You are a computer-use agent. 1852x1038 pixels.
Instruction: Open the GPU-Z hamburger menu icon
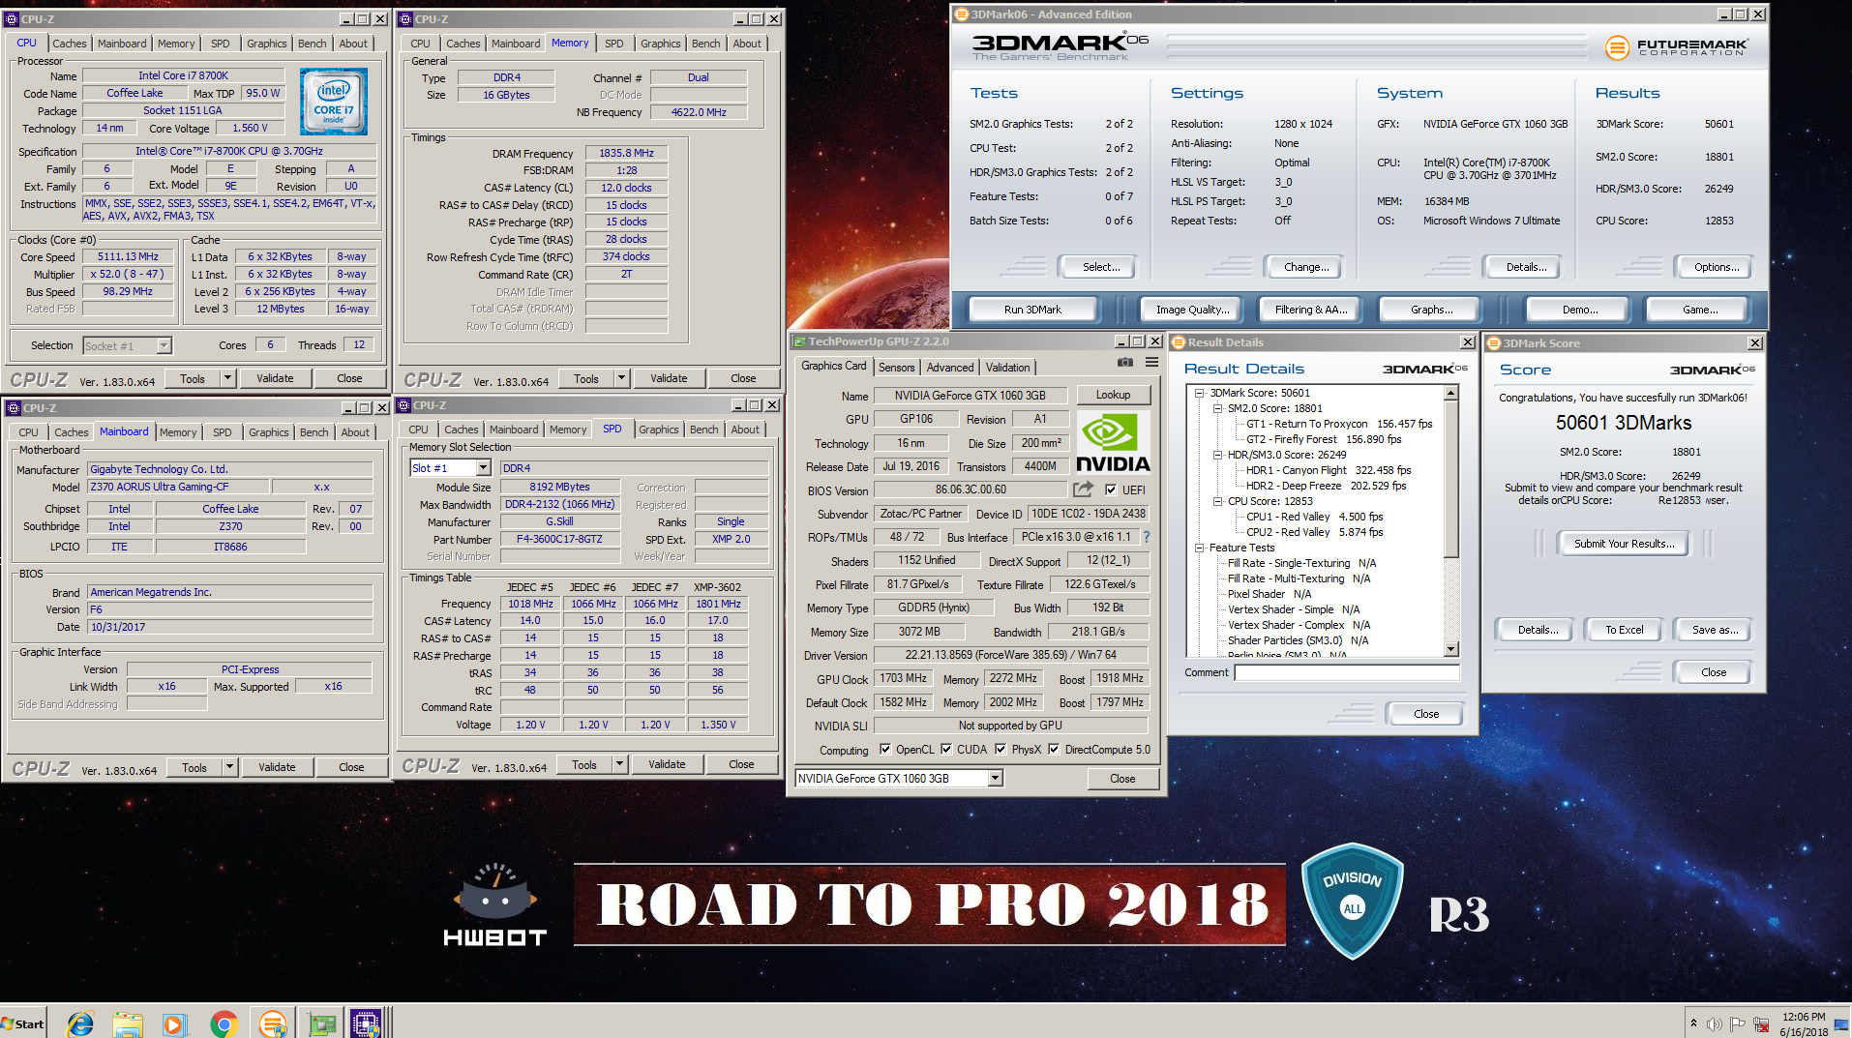point(1151,363)
